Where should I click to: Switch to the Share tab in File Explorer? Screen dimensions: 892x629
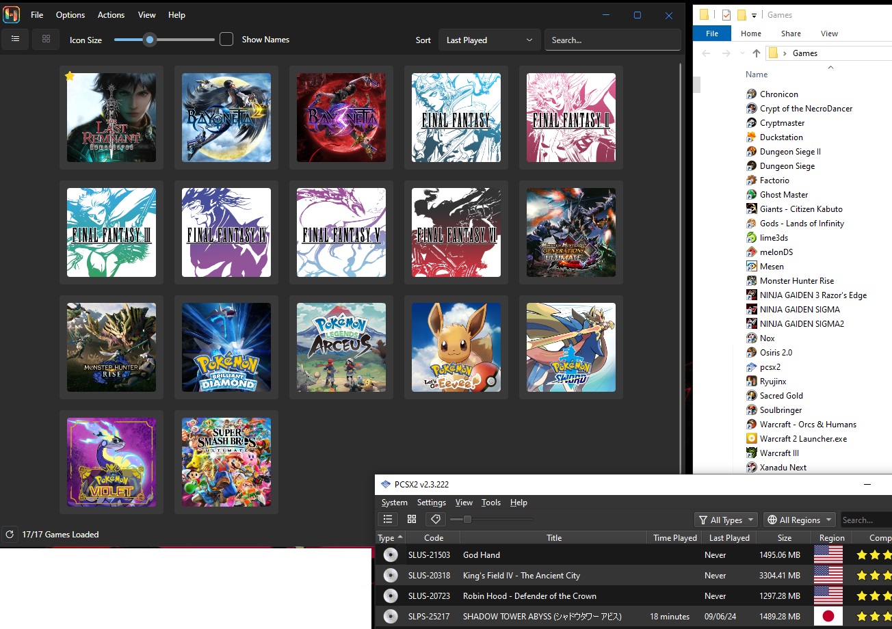coord(791,34)
